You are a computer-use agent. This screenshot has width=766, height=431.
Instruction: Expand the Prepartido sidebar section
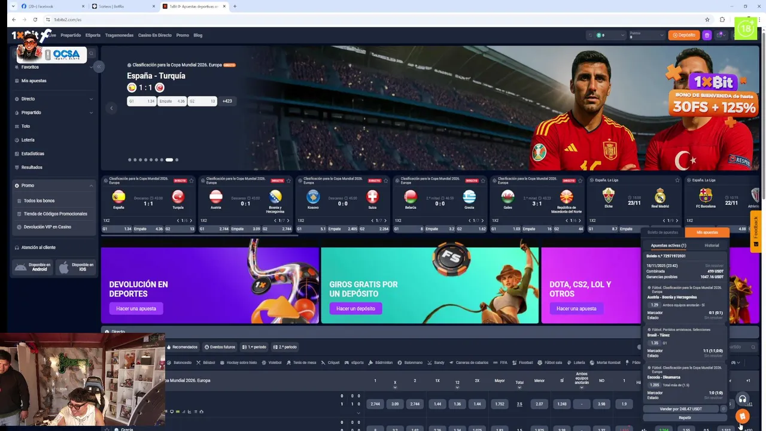54,113
